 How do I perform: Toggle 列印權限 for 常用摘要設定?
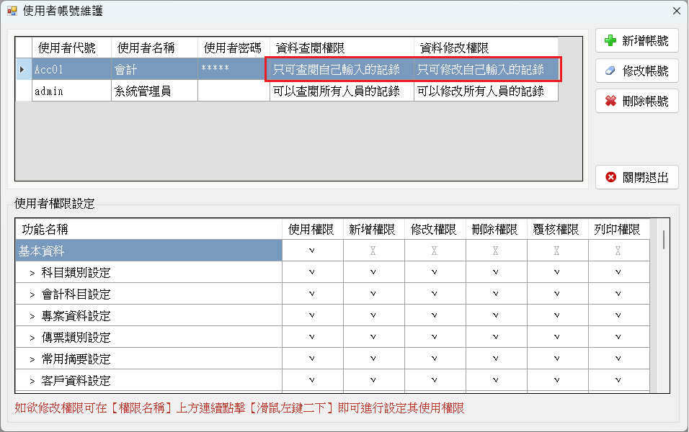click(618, 359)
